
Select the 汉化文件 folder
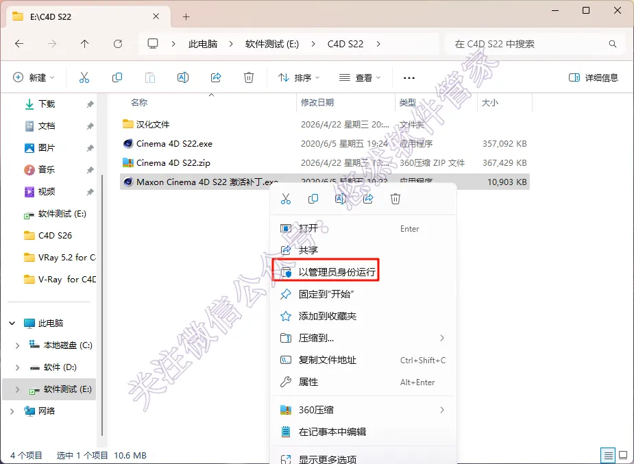[x=325, y=125]
